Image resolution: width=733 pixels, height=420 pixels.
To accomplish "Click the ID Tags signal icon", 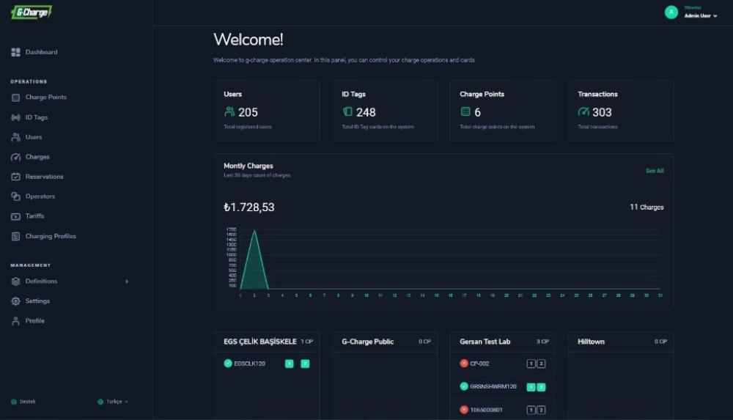I will click(x=16, y=117).
